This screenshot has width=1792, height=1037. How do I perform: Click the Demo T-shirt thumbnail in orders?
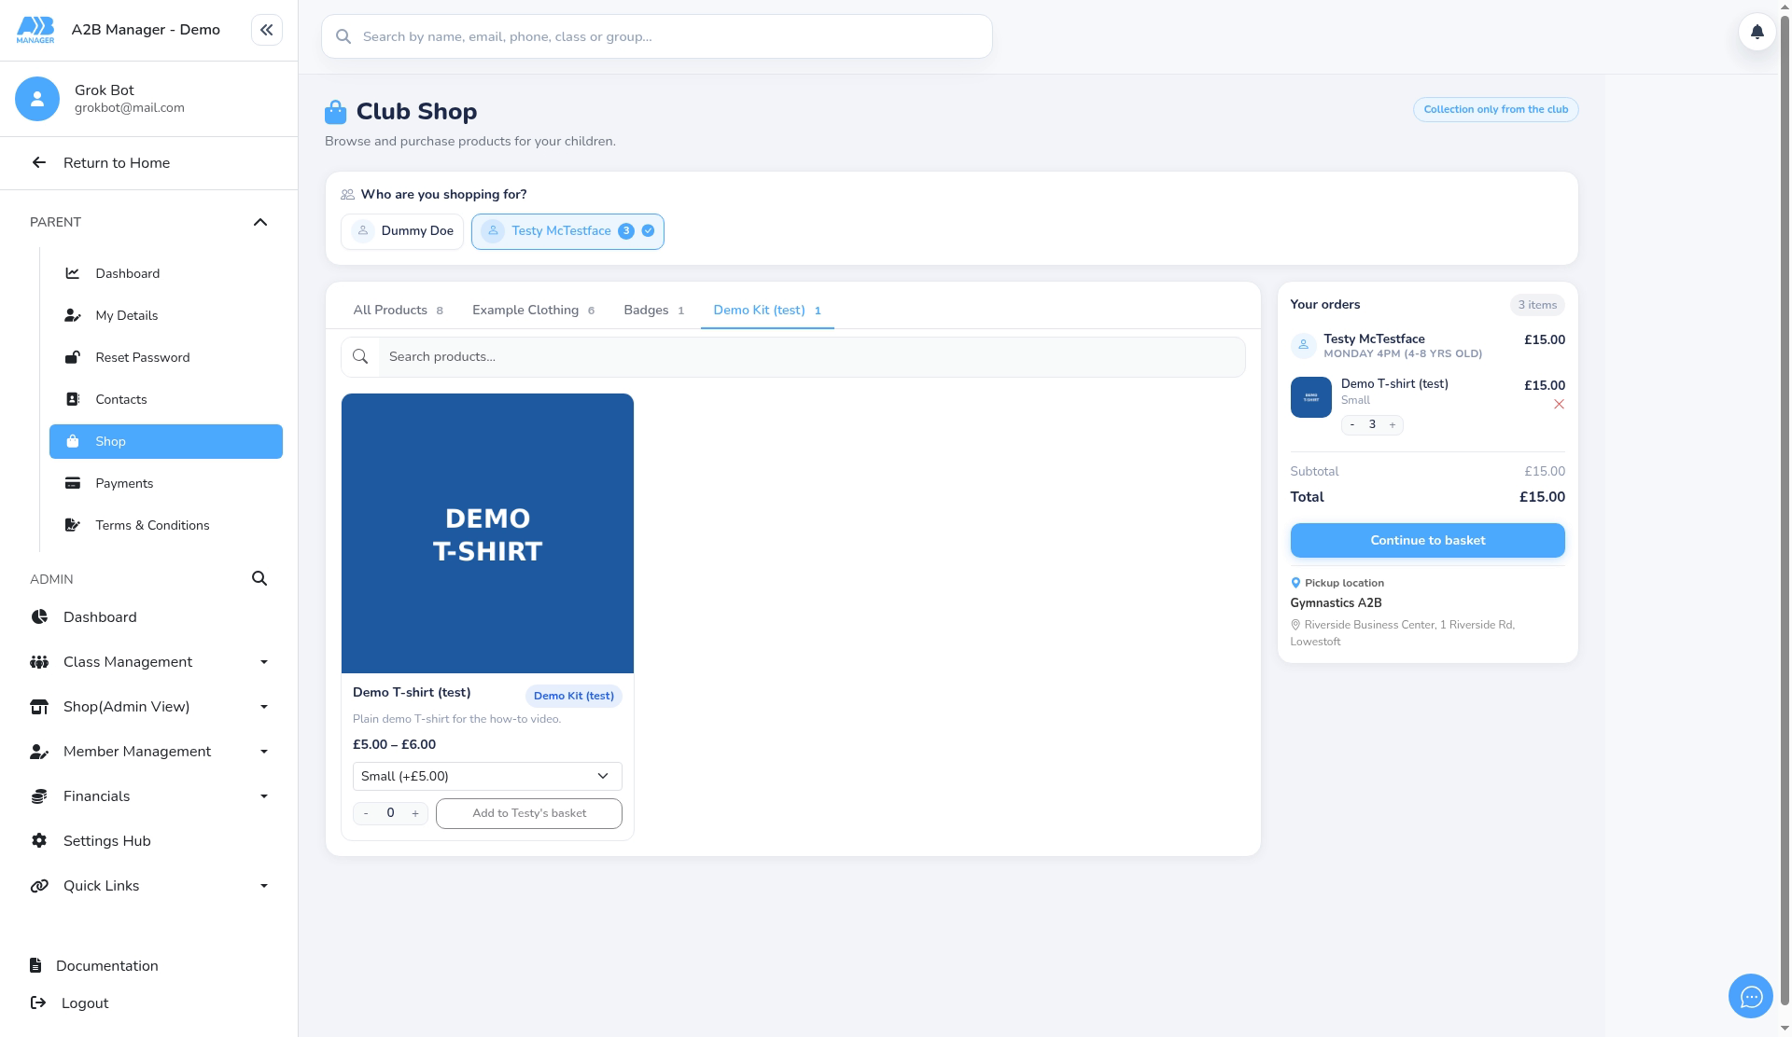pyautogui.click(x=1310, y=397)
